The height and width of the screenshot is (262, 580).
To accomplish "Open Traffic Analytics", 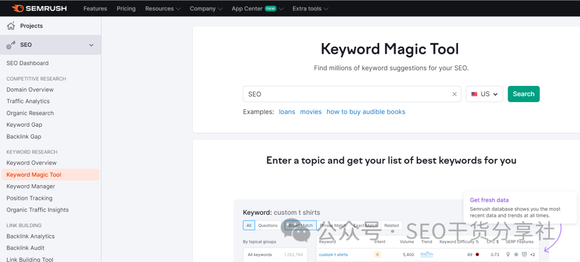I will pyautogui.click(x=28, y=101).
